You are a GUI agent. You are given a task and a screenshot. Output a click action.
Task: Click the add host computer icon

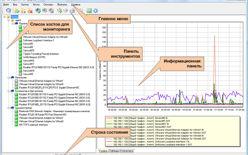pos(38,10)
